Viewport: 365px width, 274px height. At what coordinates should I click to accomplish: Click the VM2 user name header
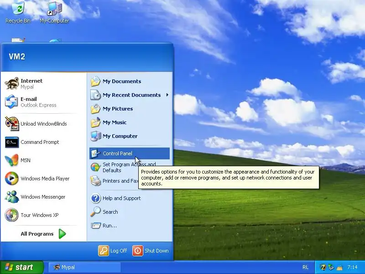17,56
